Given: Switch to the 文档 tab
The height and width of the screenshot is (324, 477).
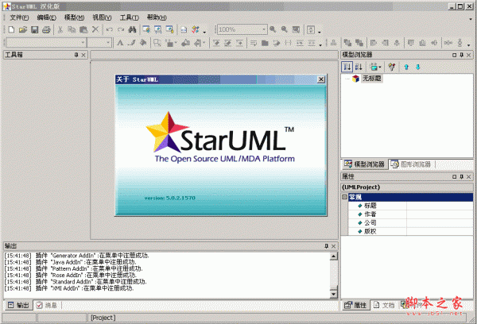Looking at the screenshot, I should pyautogui.click(x=384, y=305).
